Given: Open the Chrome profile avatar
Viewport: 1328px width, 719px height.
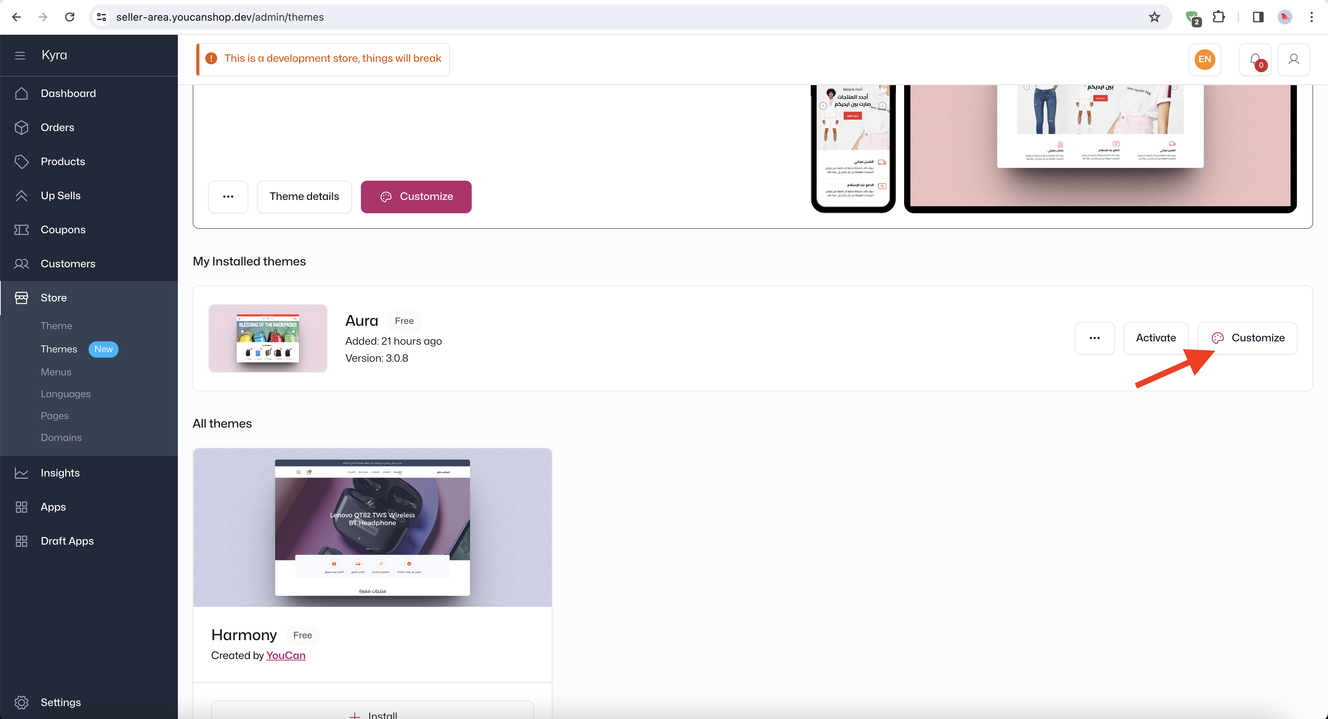Looking at the screenshot, I should 1285,17.
